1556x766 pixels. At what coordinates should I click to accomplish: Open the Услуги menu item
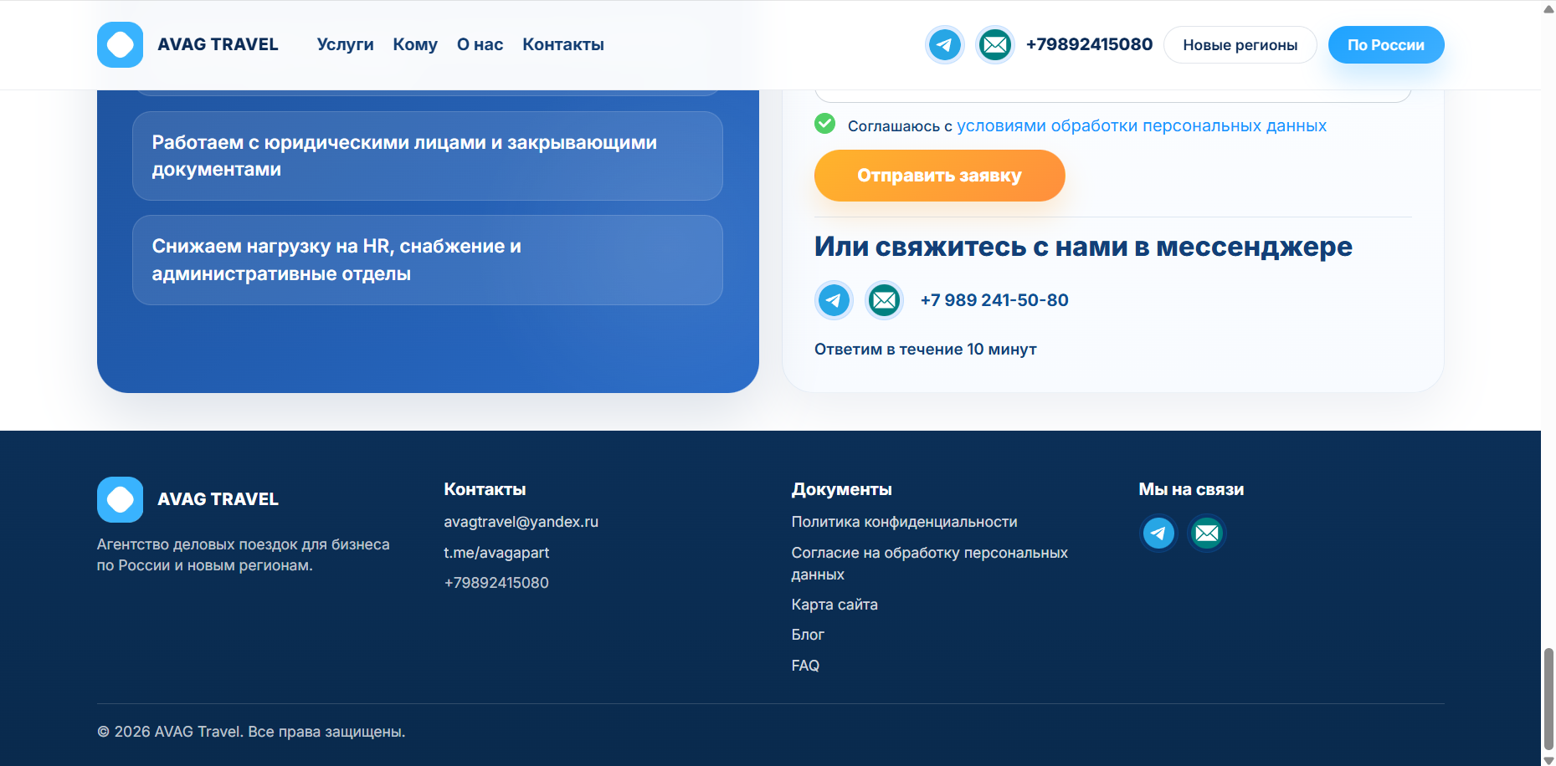coord(345,44)
